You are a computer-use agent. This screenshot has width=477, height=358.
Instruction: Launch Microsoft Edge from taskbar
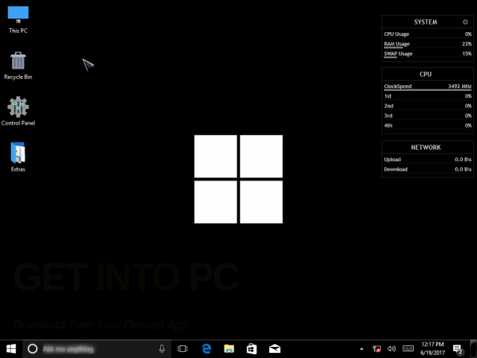point(206,348)
